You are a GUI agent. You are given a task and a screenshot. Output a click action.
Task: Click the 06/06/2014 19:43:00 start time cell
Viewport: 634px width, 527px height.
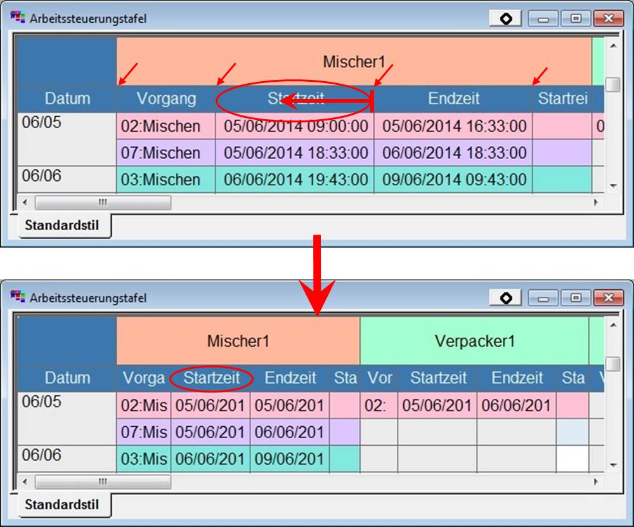tap(295, 179)
